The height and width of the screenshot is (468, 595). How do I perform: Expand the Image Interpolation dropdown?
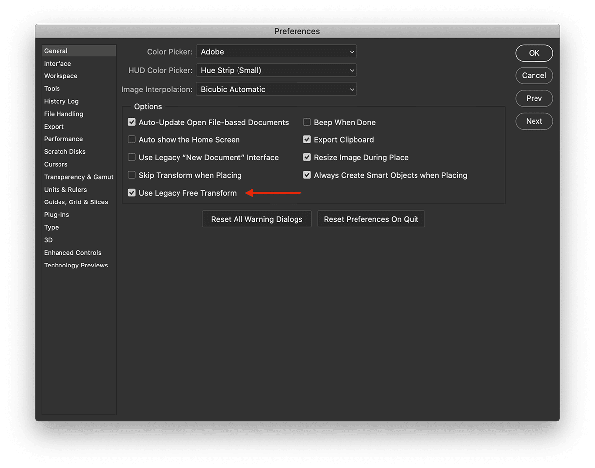point(276,89)
